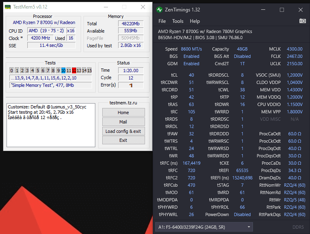The height and width of the screenshot is (234, 310).
Task: Click the tCL value 40
Action: 191,75
